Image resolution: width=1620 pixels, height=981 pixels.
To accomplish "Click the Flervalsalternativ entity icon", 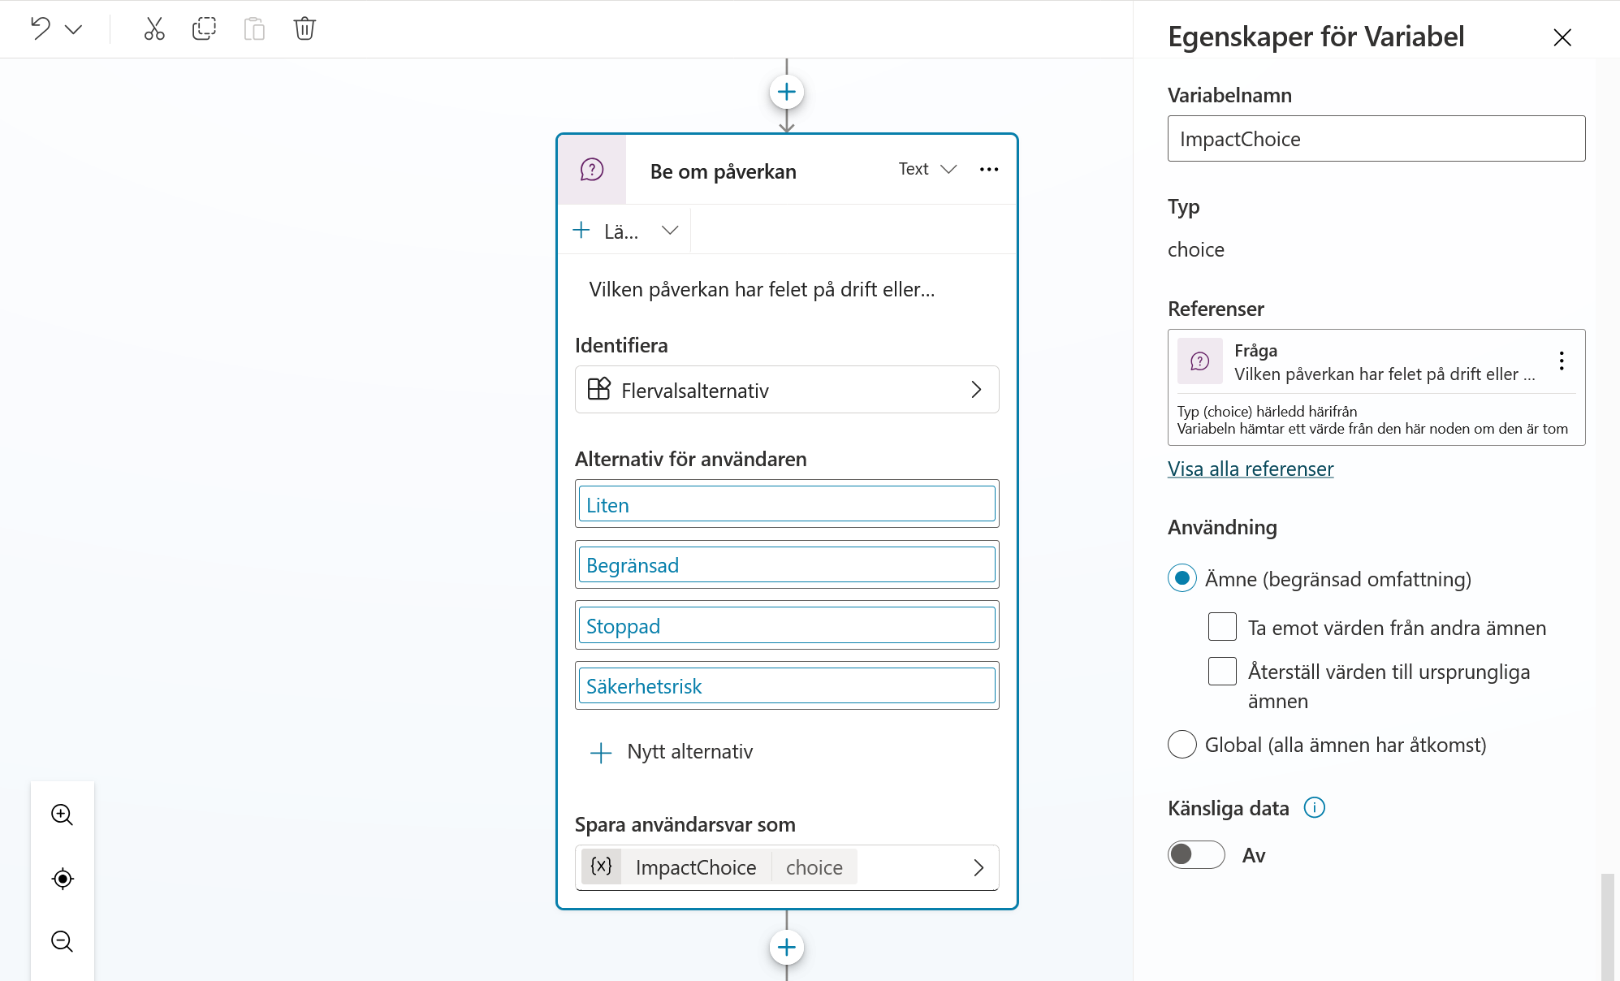I will tap(599, 389).
